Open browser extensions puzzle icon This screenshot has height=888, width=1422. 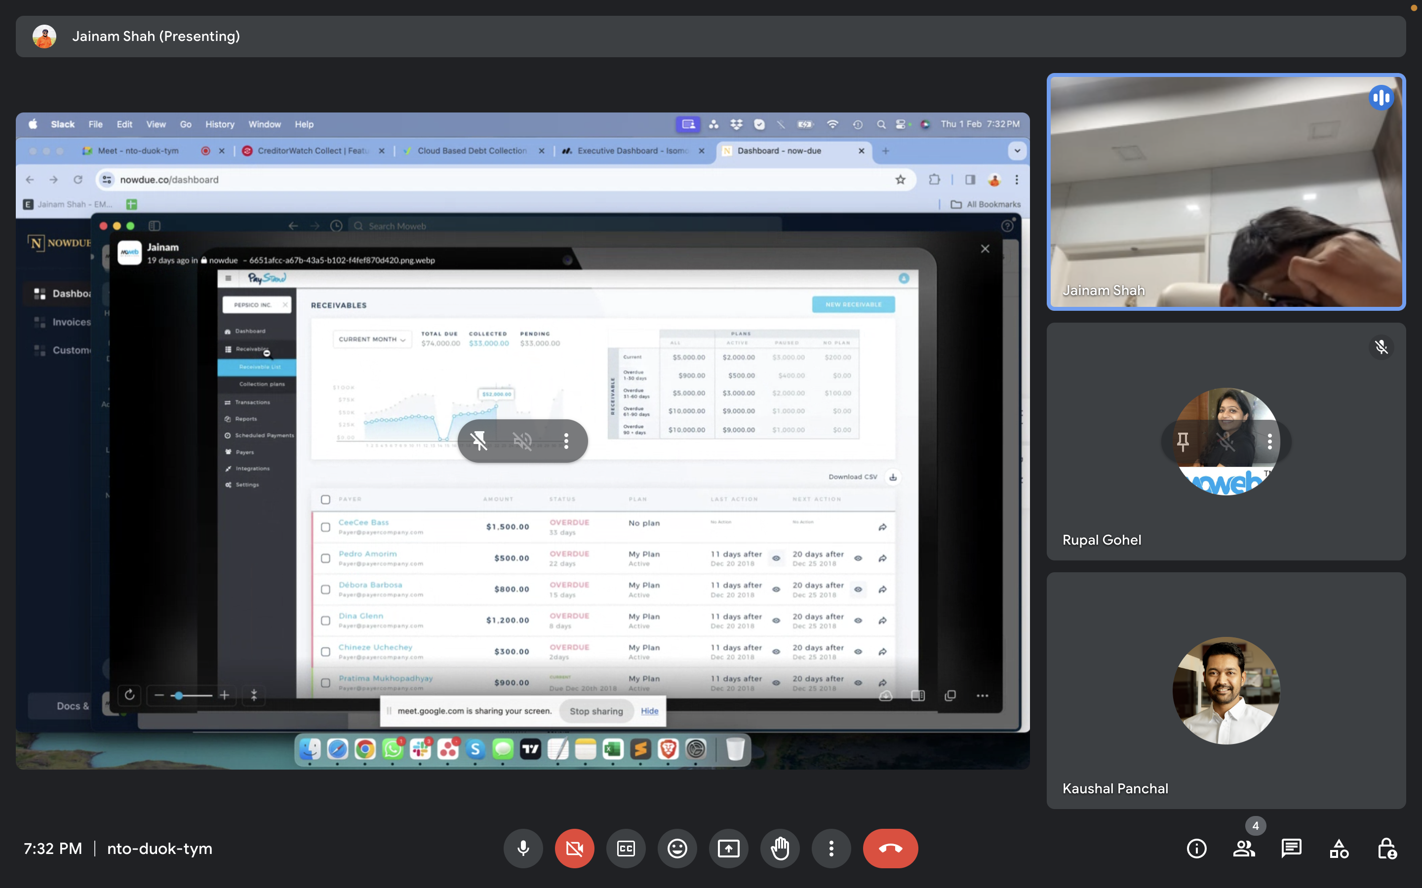pyautogui.click(x=934, y=180)
